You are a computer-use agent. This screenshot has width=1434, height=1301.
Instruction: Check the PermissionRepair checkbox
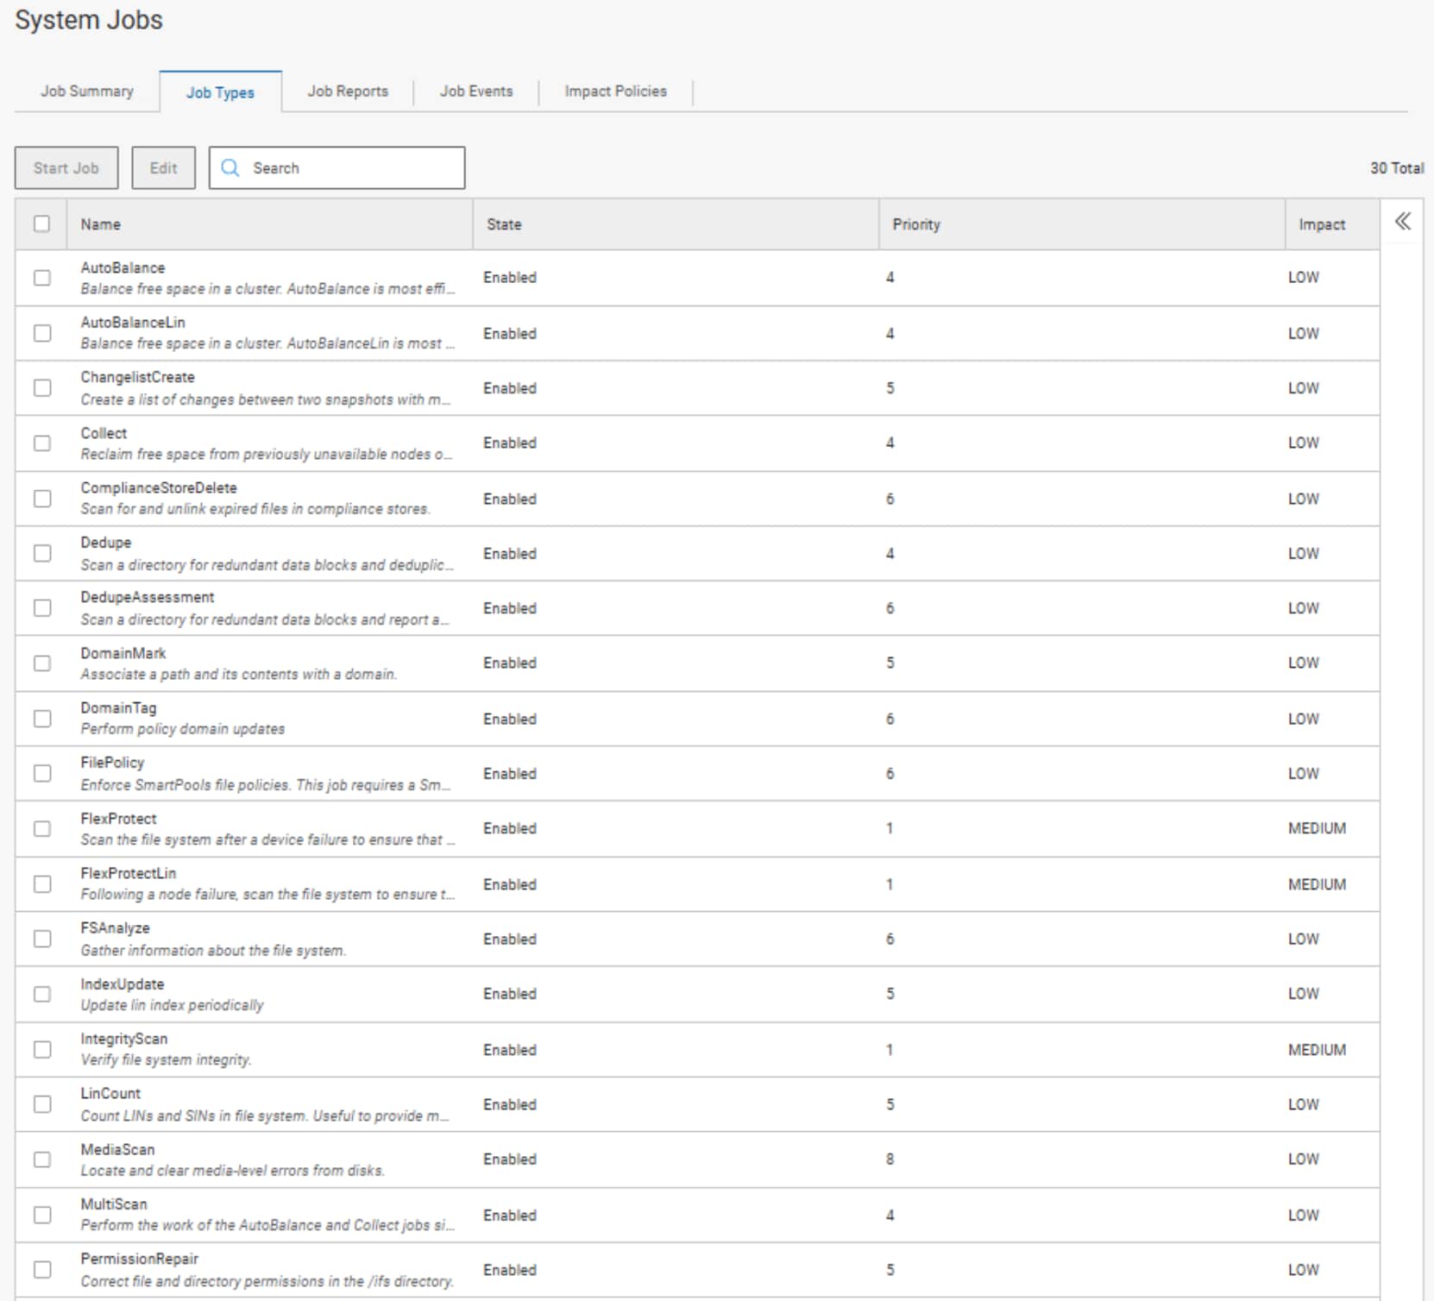(41, 1270)
